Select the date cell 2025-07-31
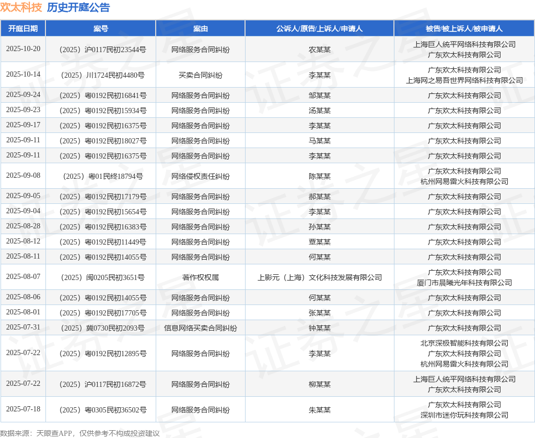The width and height of the screenshot is (535, 438). (23, 327)
